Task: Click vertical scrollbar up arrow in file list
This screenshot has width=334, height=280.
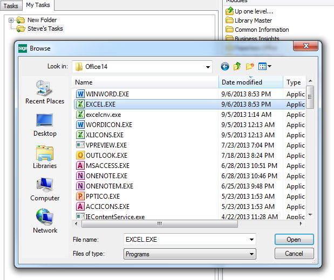Action: point(310,81)
